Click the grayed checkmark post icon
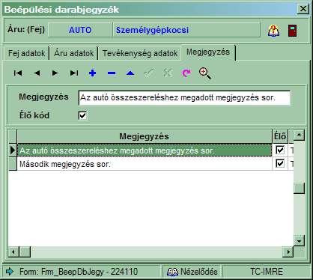Image resolution: width=313 pixels, height=280 pixels. [x=149, y=73]
